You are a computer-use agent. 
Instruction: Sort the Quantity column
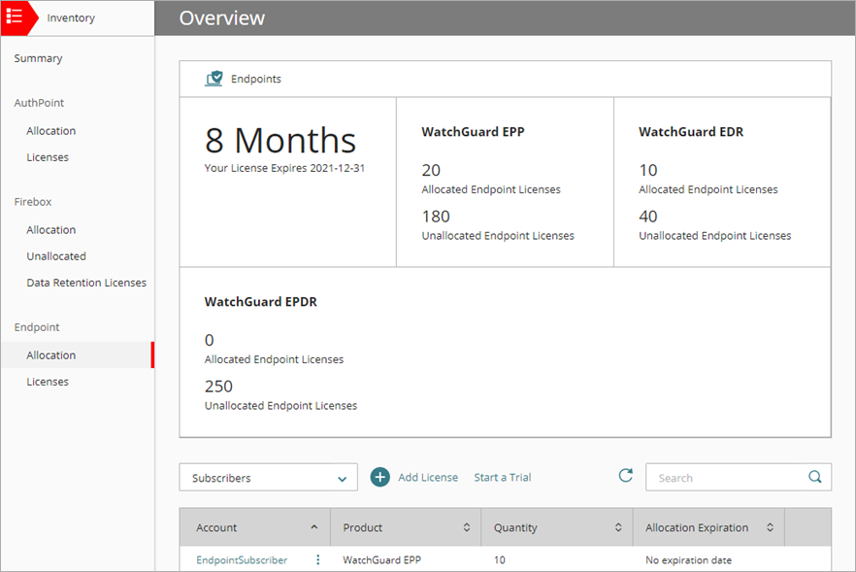(x=617, y=527)
